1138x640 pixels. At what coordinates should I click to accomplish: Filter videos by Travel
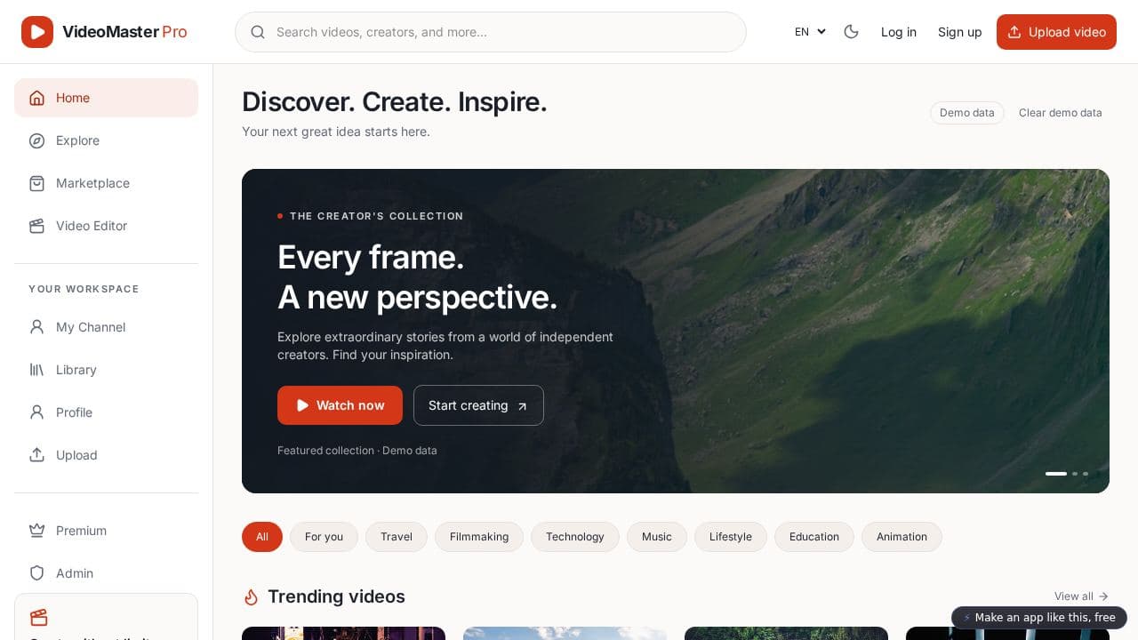pos(397,537)
